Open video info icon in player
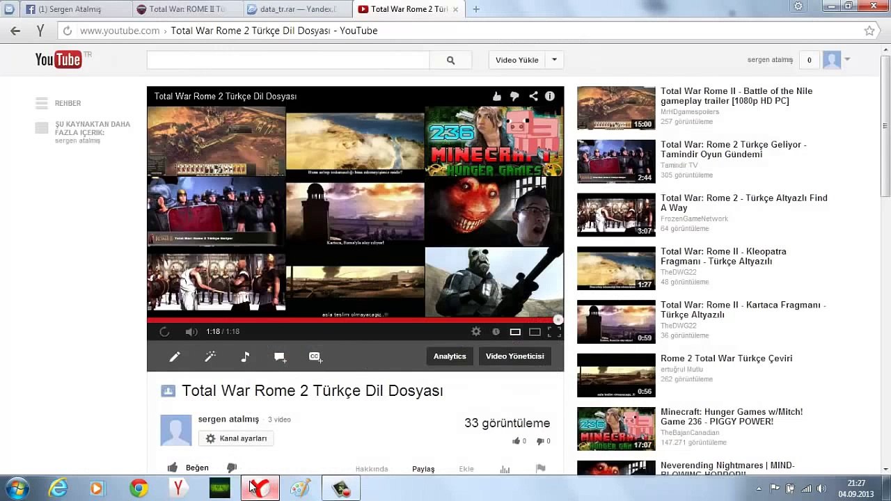This screenshot has width=891, height=501. coord(550,97)
